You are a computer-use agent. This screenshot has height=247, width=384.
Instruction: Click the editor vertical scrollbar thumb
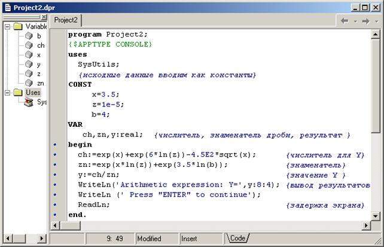coord(376,86)
